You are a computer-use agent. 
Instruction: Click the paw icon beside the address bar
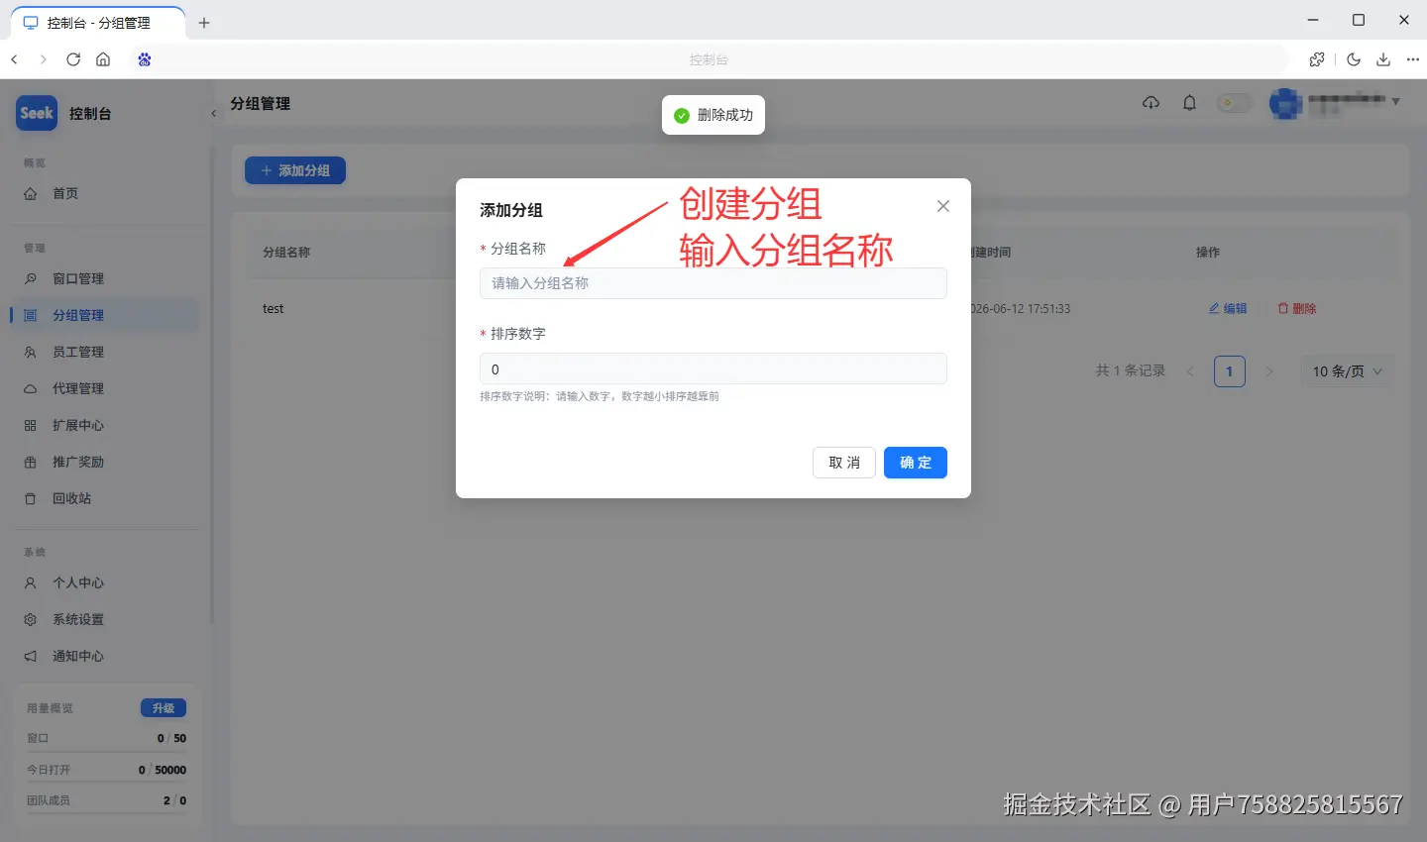[145, 59]
